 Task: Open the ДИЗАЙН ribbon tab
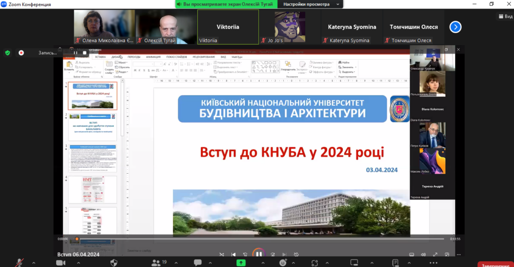pyautogui.click(x=116, y=57)
